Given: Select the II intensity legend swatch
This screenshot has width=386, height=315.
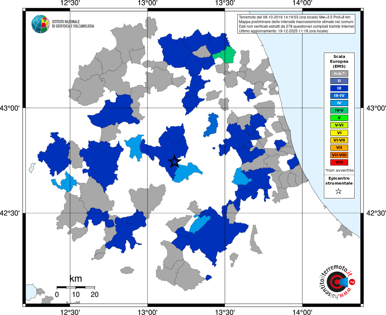Looking at the screenshot, I should tap(339, 81).
